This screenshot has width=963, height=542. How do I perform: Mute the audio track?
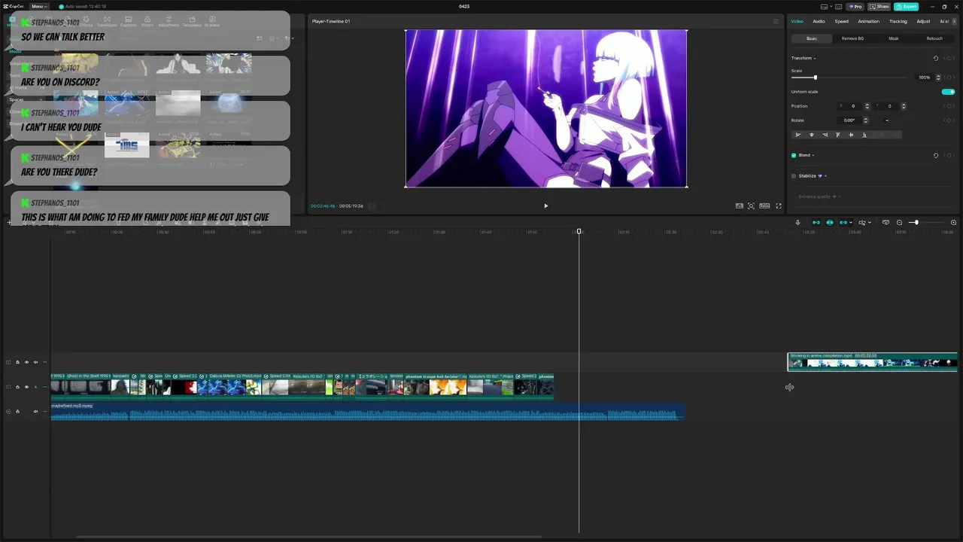[x=35, y=411]
